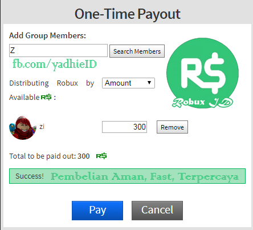This screenshot has height=230, width=253.
Task: Click the One-Time Payout title
Action: coord(128,14)
